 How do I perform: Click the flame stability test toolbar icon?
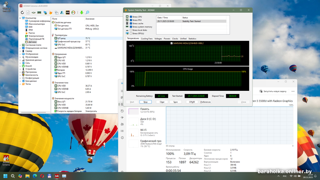(50, 12)
